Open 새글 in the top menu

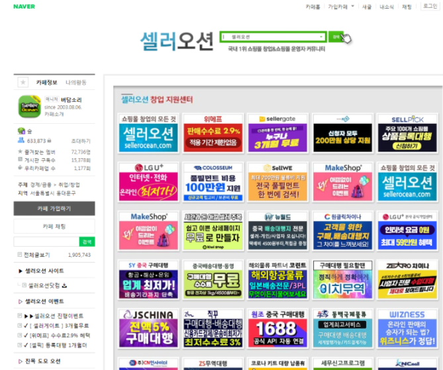[367, 7]
